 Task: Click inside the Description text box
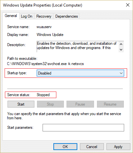point(78,47)
